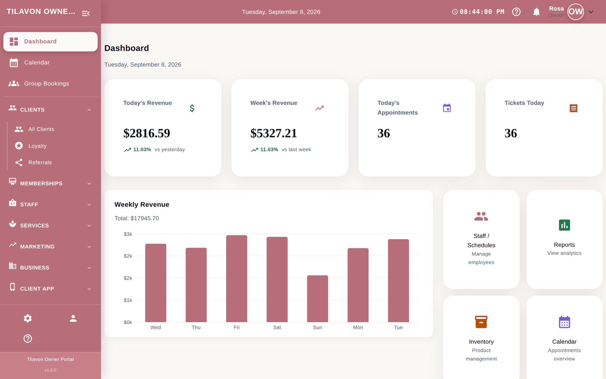Click receipt icon on Tickets Today card
The image size is (606, 379).
pos(573,108)
